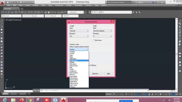Open the AutoCAD application menu logo
Viewport: 182px width, 102px height.
coord(2,3)
